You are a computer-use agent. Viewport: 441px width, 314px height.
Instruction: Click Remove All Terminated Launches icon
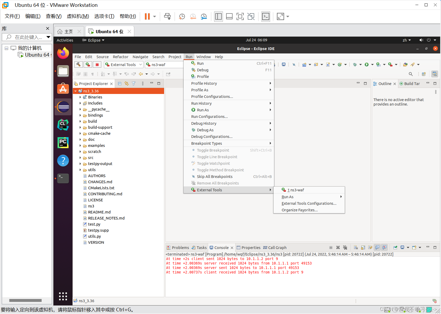tap(345, 247)
